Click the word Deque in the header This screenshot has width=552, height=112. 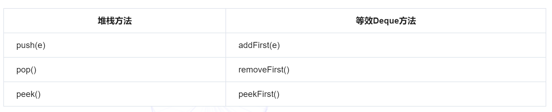pyautogui.click(x=386, y=21)
